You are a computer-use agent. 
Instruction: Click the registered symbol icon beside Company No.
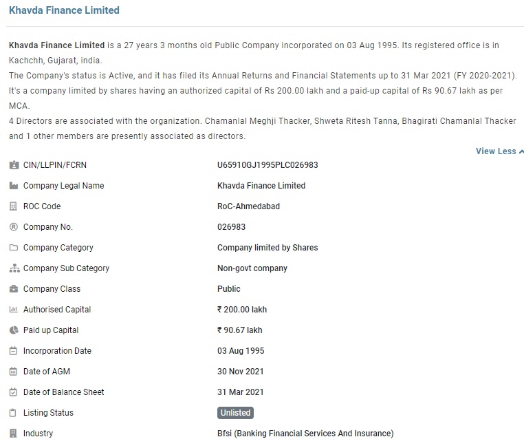(x=14, y=227)
